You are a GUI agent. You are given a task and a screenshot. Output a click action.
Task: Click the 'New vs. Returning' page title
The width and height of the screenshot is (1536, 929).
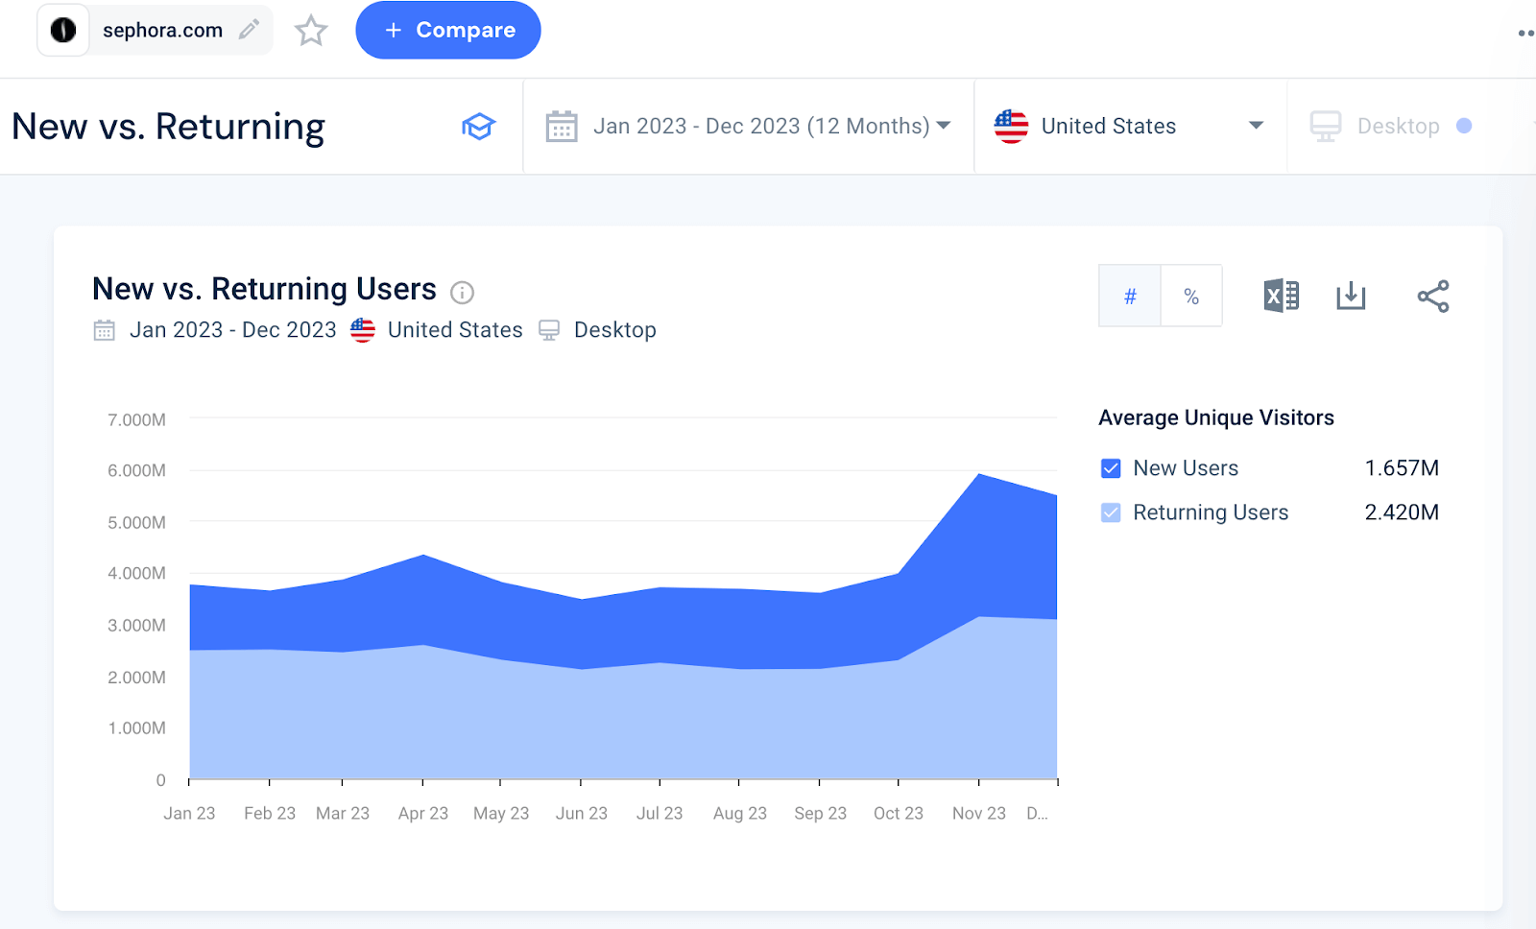click(x=168, y=127)
